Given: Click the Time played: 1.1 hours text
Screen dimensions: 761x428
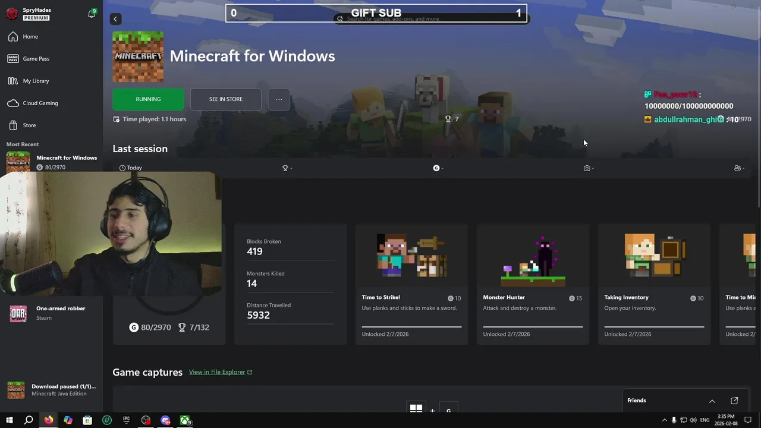Looking at the screenshot, I should (x=154, y=119).
